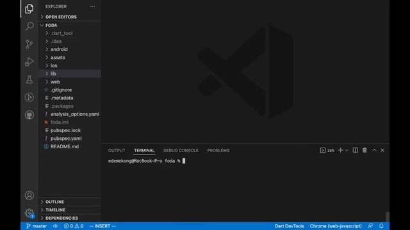410x230 pixels.
Task: Open errors and warnings count in status bar
Action: pyautogui.click(x=74, y=226)
